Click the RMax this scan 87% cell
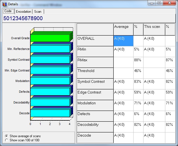Image resolution: width=178 pixels, height=146 pixels. [x=170, y=62]
